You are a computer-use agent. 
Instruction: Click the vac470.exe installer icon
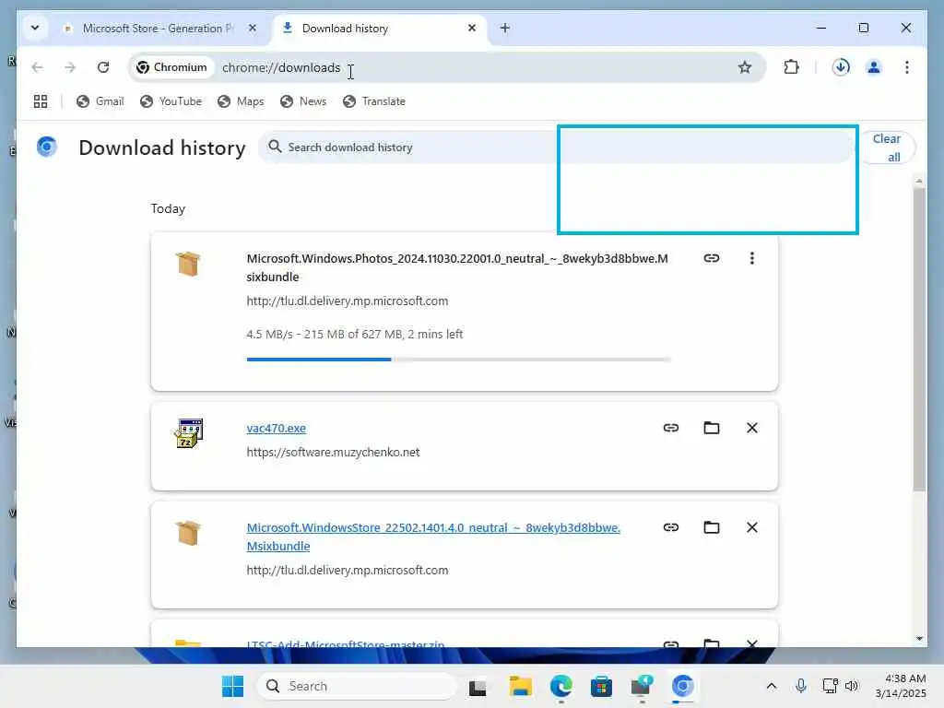click(189, 433)
